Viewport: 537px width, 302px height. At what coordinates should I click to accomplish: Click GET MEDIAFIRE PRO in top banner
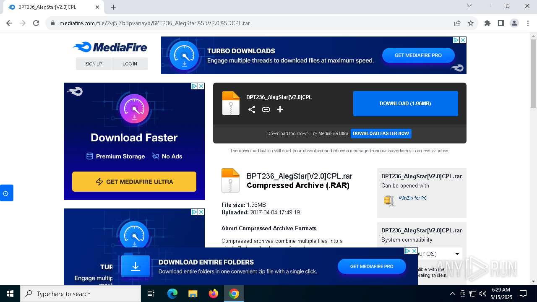[x=418, y=55]
